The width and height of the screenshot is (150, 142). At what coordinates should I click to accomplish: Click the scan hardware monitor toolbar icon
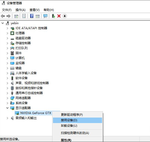45,16
